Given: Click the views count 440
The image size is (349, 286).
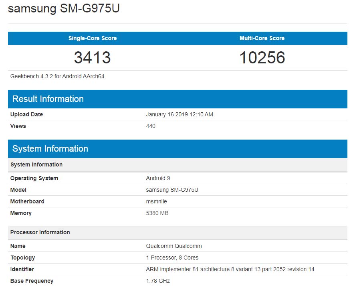Looking at the screenshot, I should tap(151, 126).
